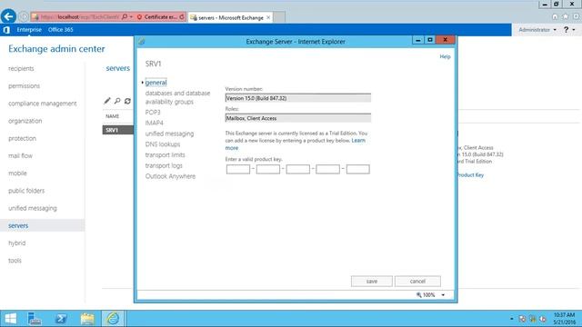Open compliance management in left navigation
The image size is (582, 327).
43,104
